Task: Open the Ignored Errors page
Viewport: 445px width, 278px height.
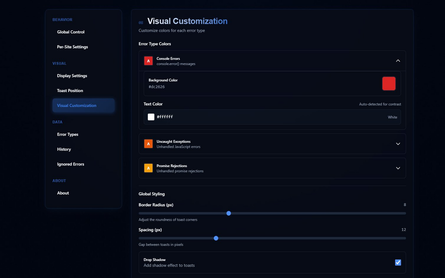Action: pyautogui.click(x=71, y=164)
